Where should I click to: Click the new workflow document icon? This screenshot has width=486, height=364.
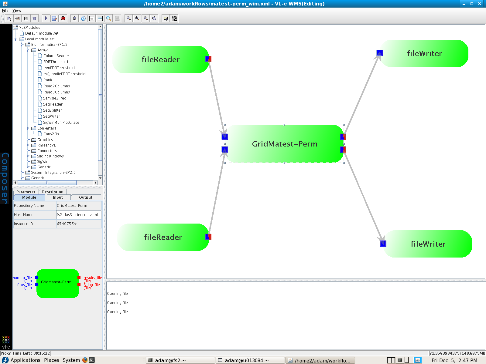coord(9,19)
